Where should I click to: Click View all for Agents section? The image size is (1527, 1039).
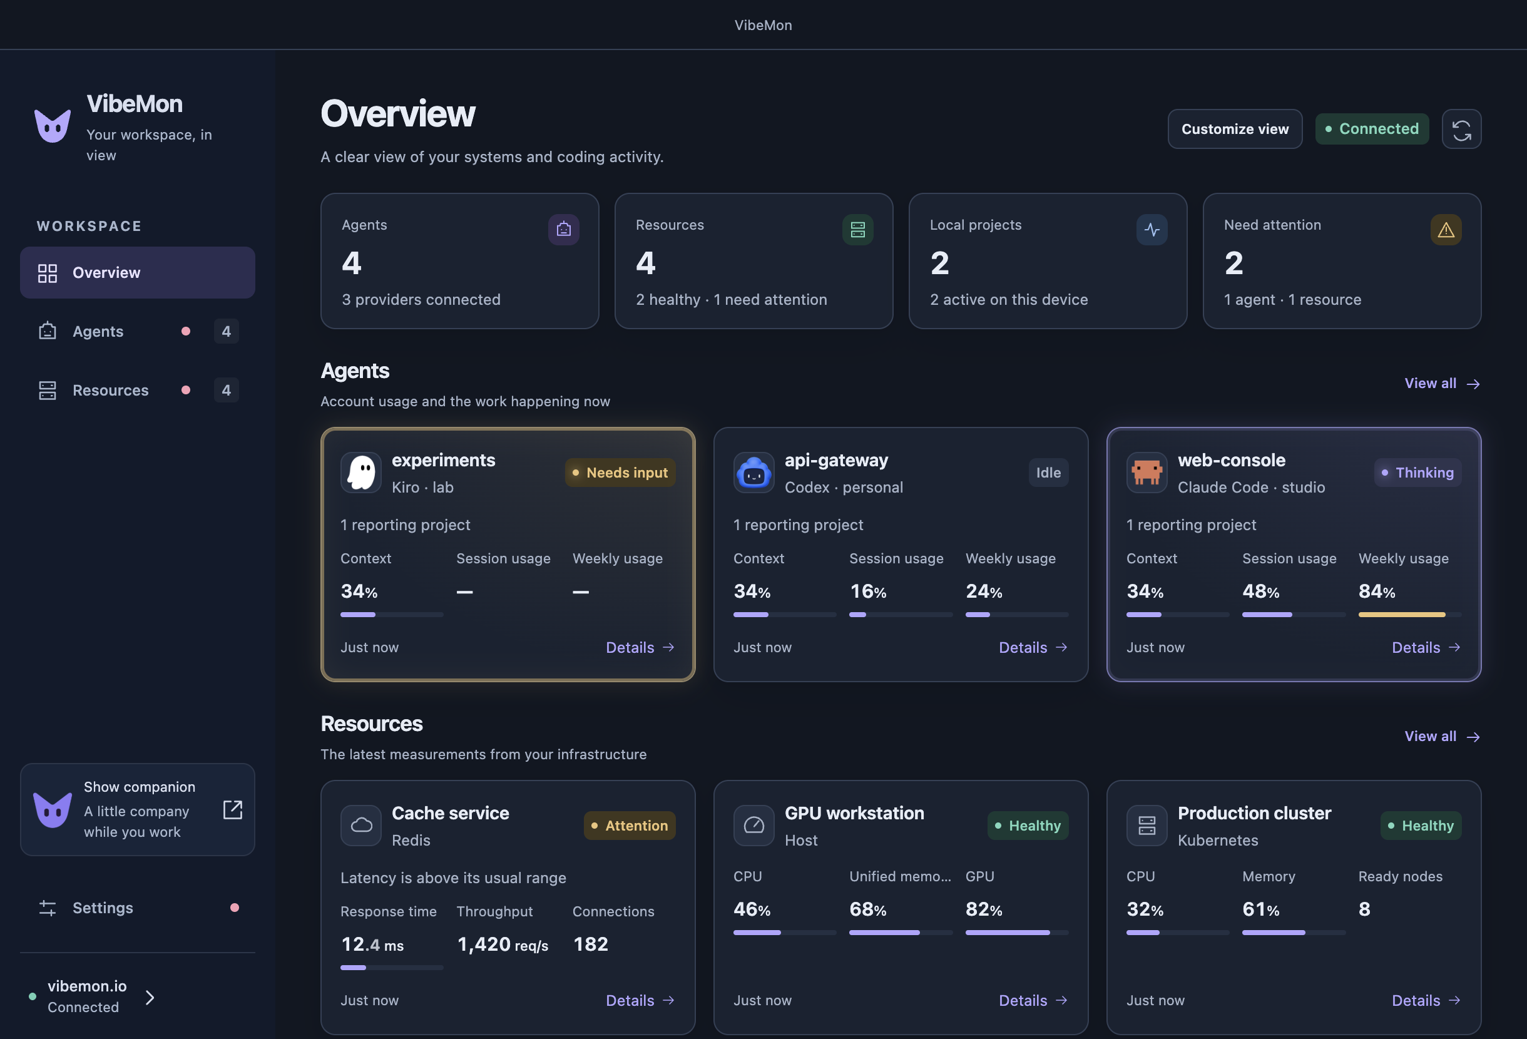[1442, 383]
